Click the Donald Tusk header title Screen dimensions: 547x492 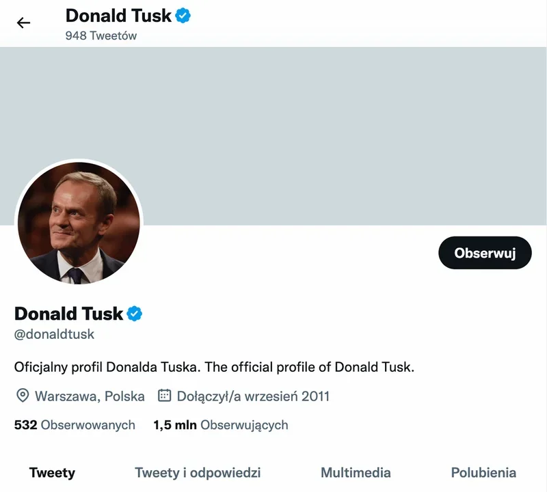118,16
